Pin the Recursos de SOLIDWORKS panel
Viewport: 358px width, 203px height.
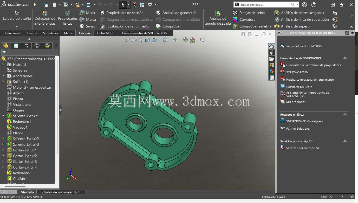tap(352, 33)
